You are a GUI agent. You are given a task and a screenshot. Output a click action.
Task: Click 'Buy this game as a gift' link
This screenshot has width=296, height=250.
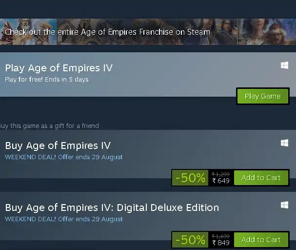49,126
